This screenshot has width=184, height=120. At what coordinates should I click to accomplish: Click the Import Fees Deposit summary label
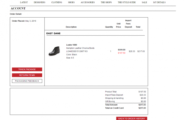coord(114,95)
